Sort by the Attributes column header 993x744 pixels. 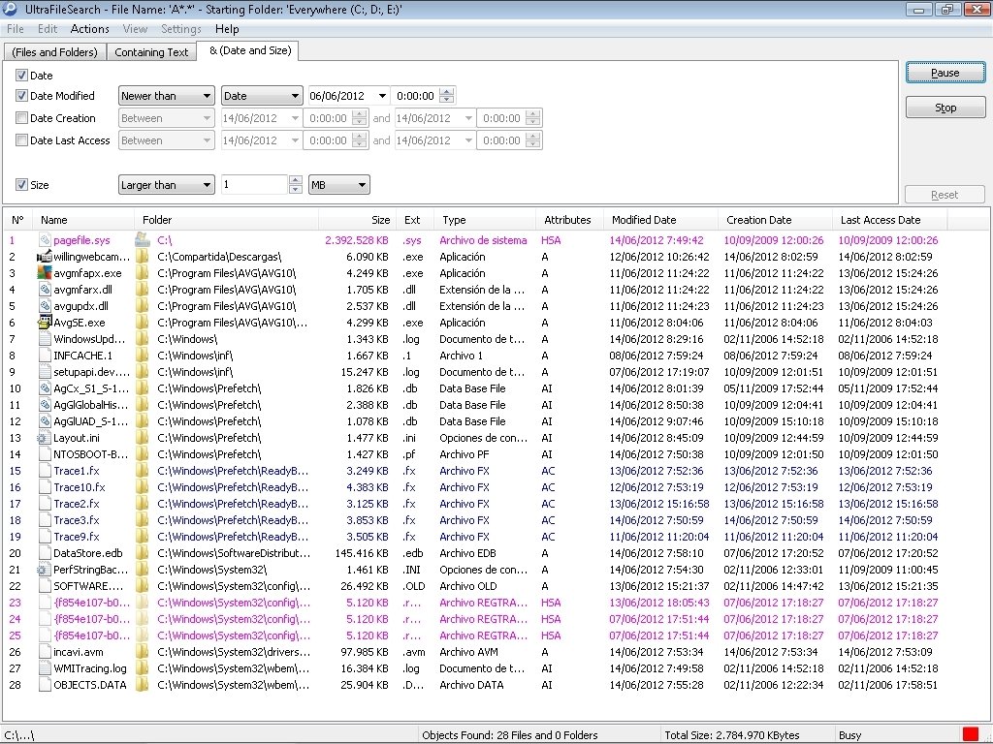point(570,220)
